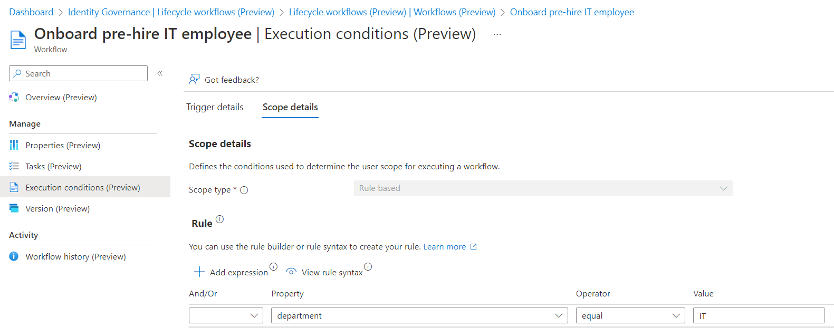Open the equal operator dropdown
The height and width of the screenshot is (336, 834).
630,315
